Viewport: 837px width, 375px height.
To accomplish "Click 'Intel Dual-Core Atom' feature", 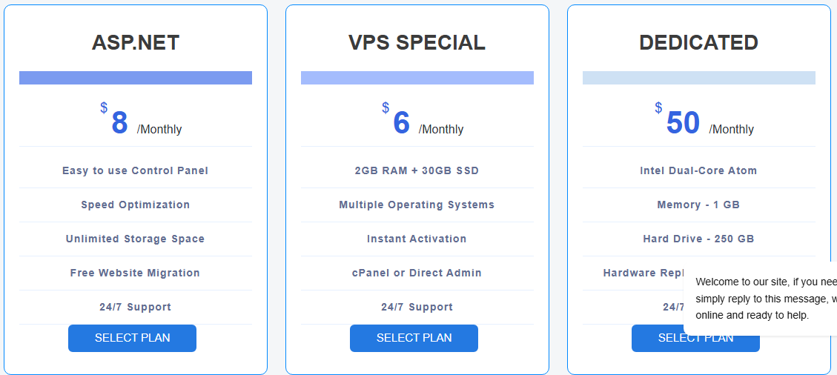I will coord(698,170).
